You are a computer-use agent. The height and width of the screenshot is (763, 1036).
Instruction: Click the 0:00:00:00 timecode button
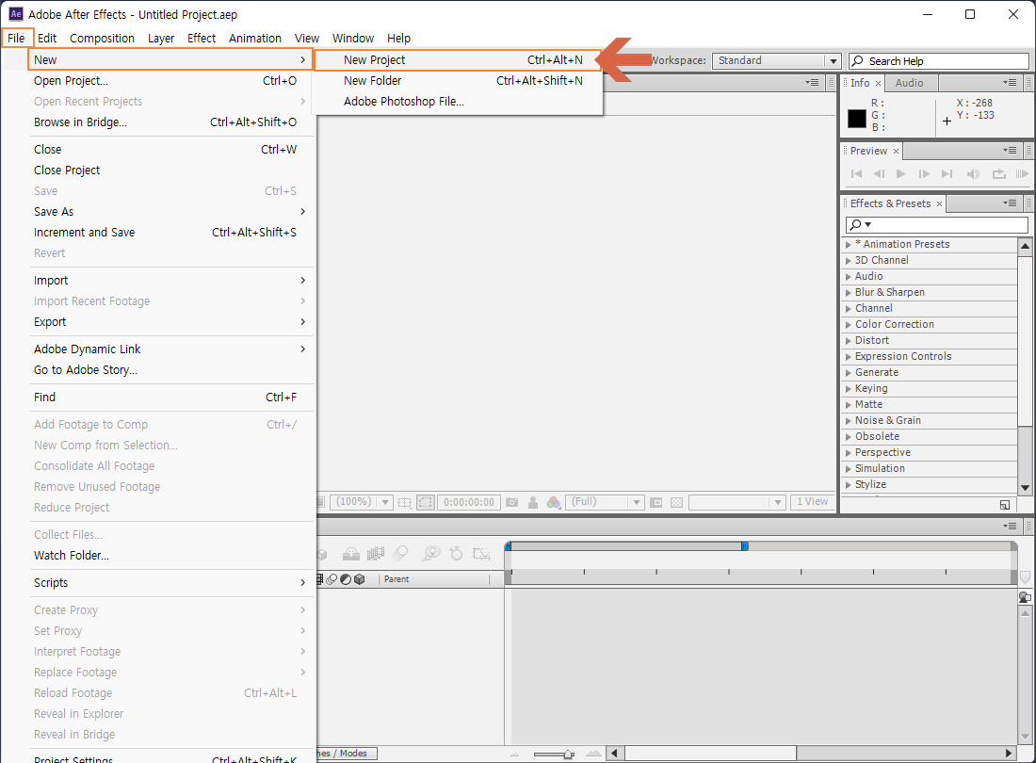tap(468, 502)
